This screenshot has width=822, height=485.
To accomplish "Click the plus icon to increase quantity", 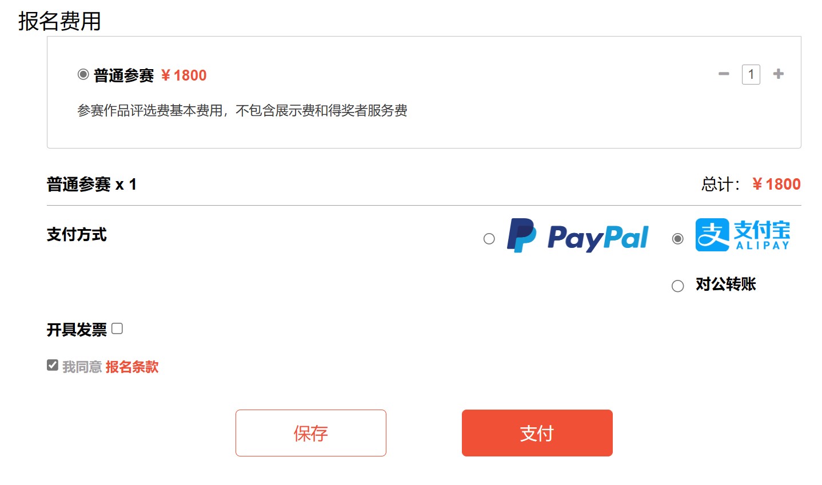I will (x=778, y=74).
